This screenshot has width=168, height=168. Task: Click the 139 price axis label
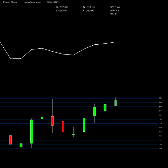160,144
